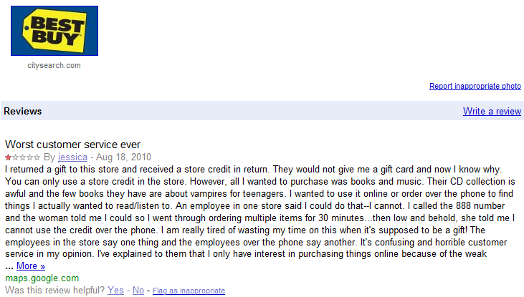
Task: Click the middle star of the rating
Action: point(22,157)
